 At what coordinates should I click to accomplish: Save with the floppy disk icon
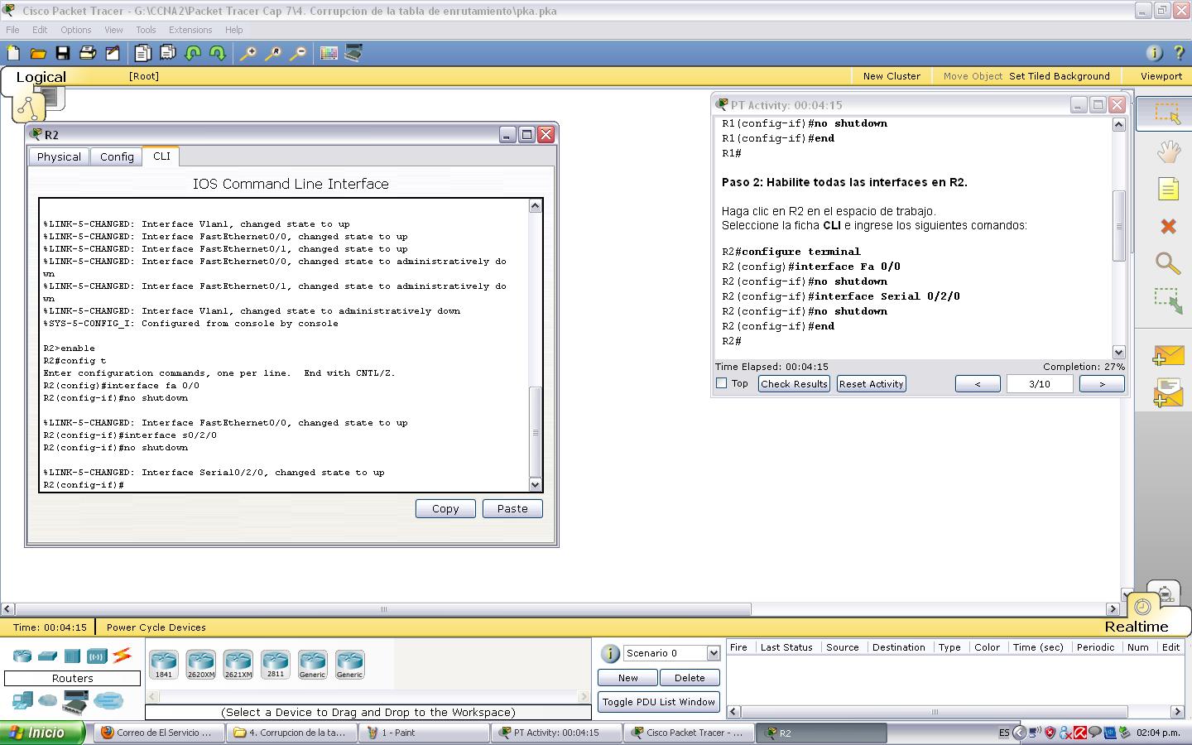(x=63, y=53)
